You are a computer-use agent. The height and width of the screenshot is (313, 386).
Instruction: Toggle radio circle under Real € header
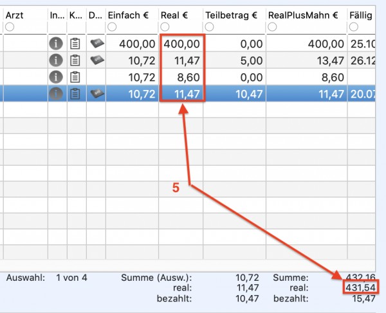pos(165,26)
